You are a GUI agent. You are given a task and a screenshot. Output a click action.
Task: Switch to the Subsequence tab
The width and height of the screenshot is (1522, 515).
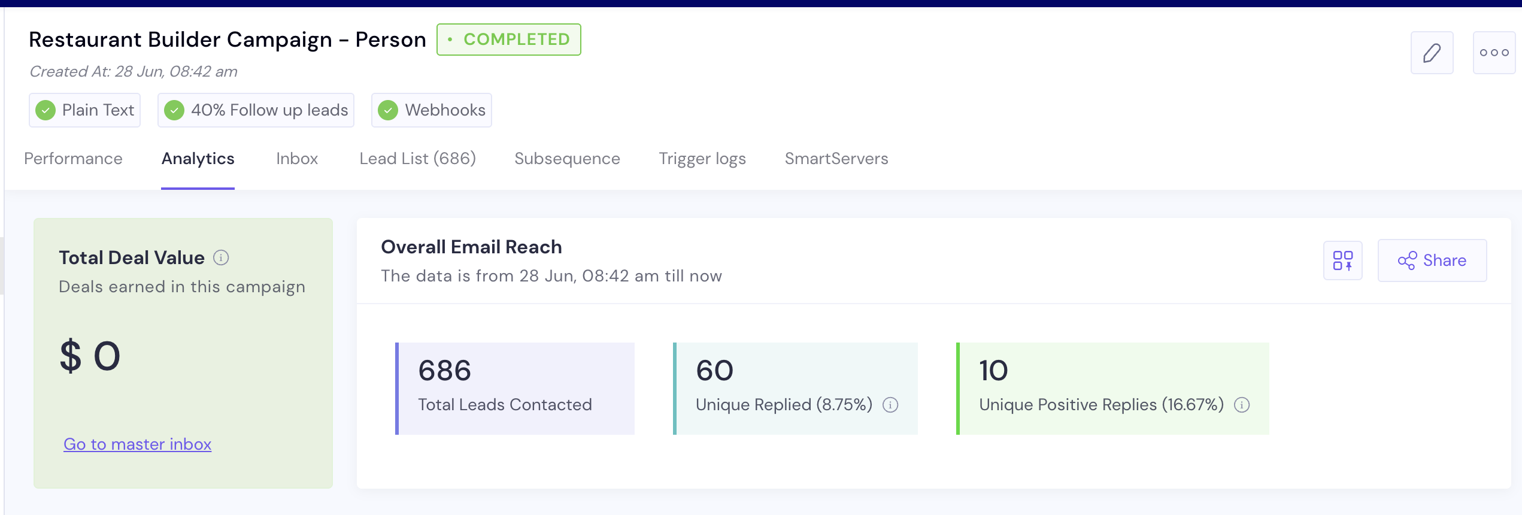click(x=567, y=159)
